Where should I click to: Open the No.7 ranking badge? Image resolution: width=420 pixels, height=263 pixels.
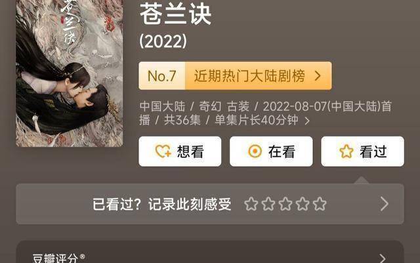(x=162, y=76)
